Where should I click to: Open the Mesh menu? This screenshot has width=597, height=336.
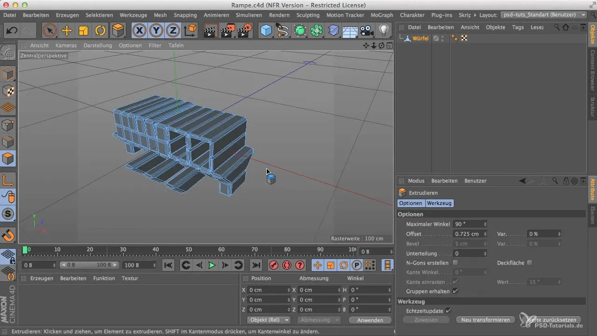tap(160, 15)
